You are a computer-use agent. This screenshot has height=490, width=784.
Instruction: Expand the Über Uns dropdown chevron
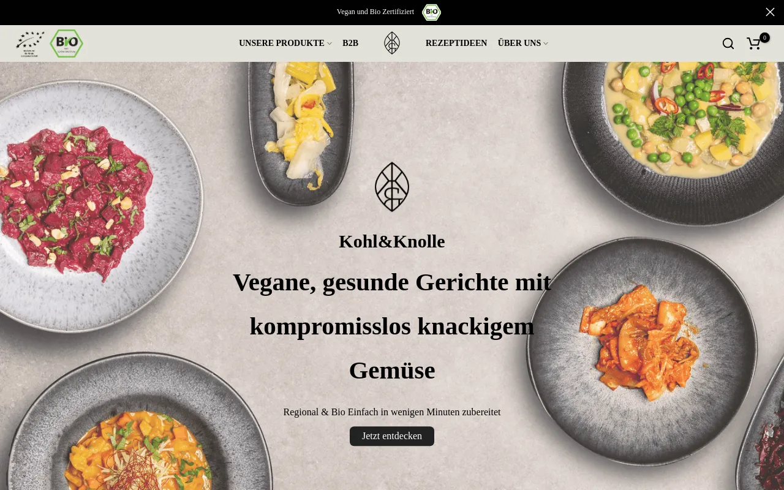point(546,43)
